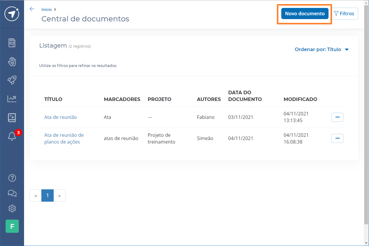Click the document date 03/11/2021
The image size is (369, 246).
coord(241,117)
